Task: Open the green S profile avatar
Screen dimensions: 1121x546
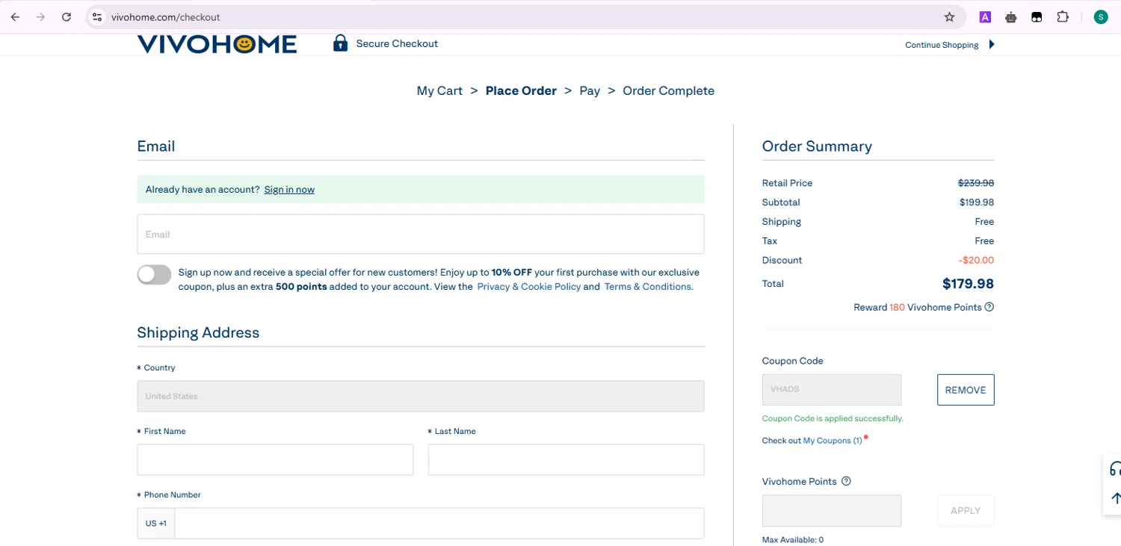Action: click(1100, 17)
